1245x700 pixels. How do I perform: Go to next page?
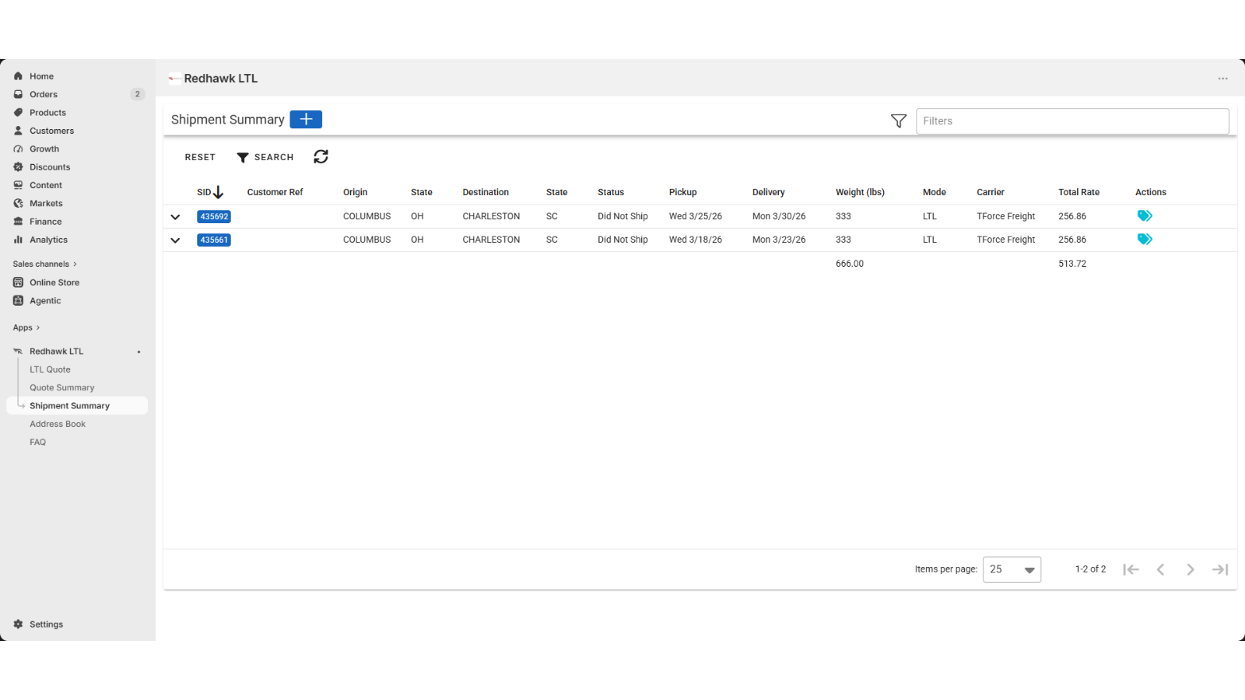[1191, 569]
